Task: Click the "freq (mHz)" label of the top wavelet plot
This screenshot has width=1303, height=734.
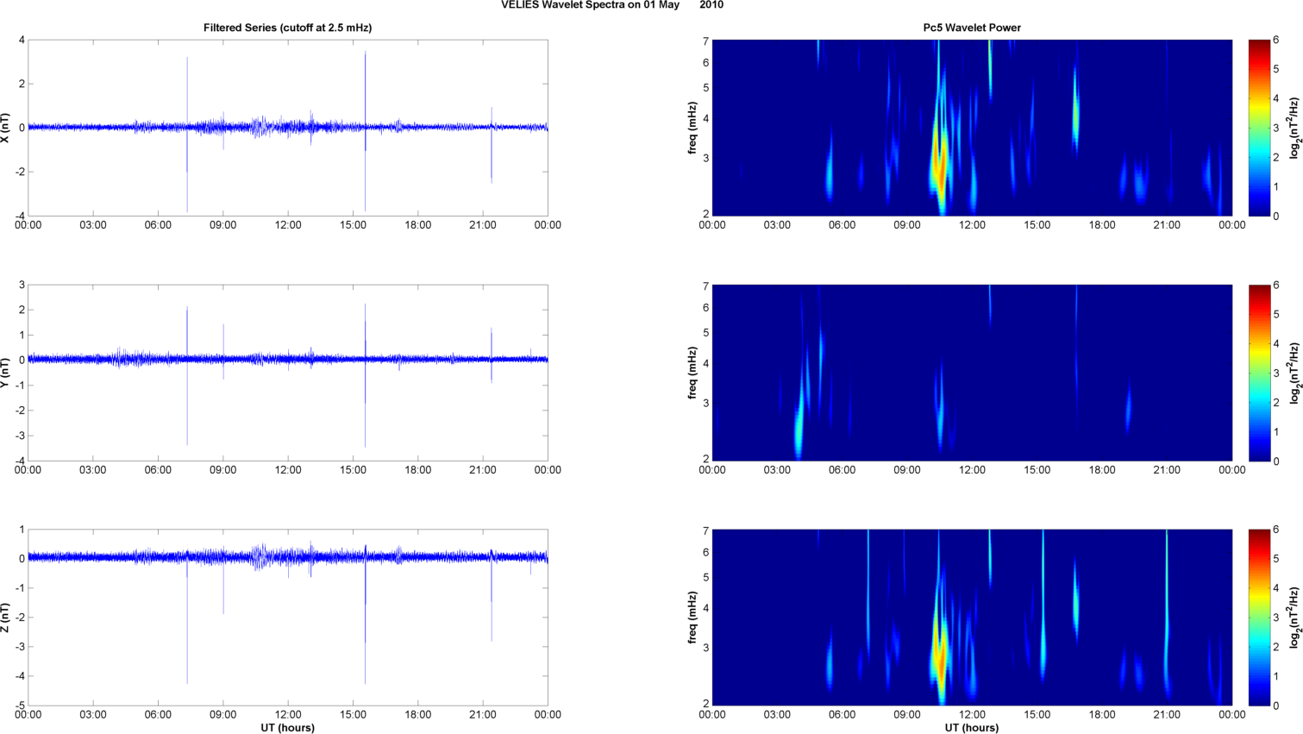Action: (x=692, y=128)
